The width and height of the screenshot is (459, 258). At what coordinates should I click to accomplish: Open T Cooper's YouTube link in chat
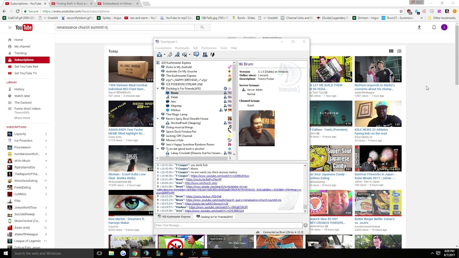(220, 176)
